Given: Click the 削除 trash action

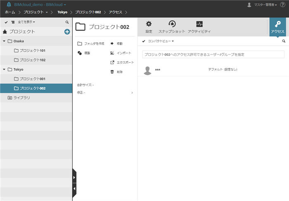Looking at the screenshot, I should [116, 72].
